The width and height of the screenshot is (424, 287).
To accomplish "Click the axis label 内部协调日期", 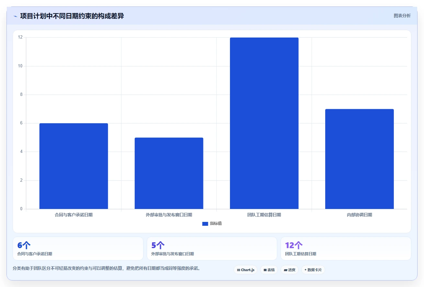I will pyautogui.click(x=359, y=215).
